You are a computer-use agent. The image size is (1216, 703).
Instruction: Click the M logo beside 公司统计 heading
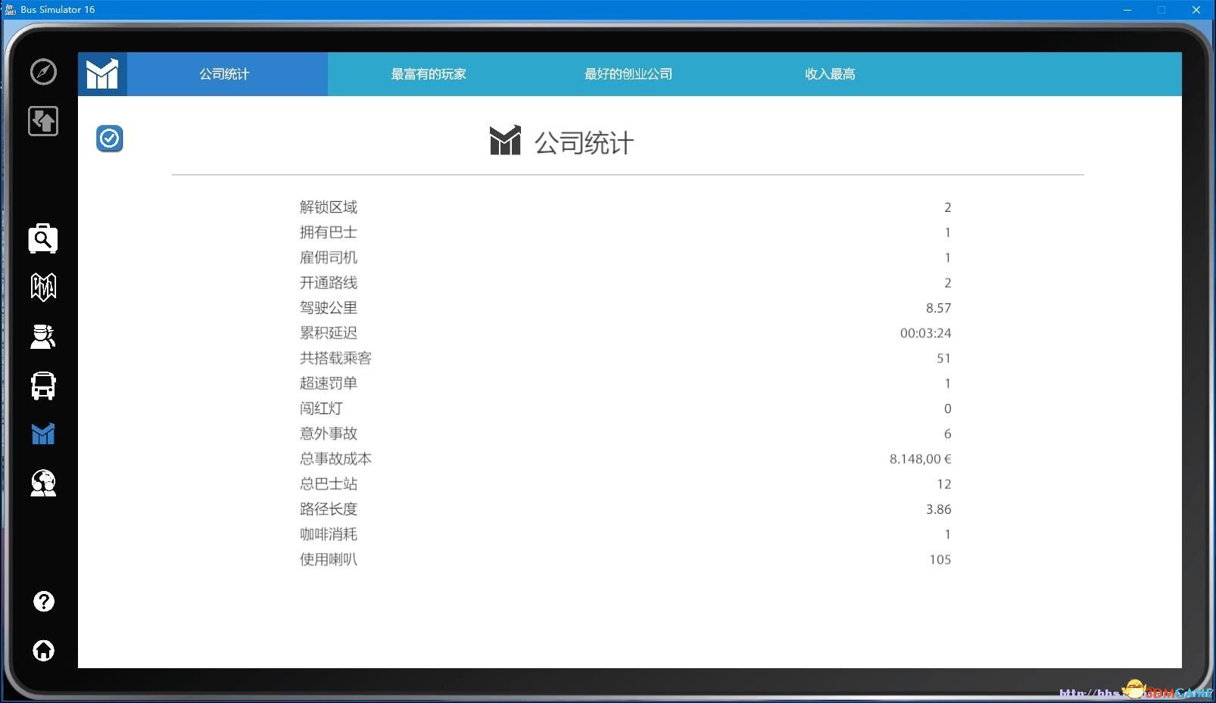coord(505,141)
